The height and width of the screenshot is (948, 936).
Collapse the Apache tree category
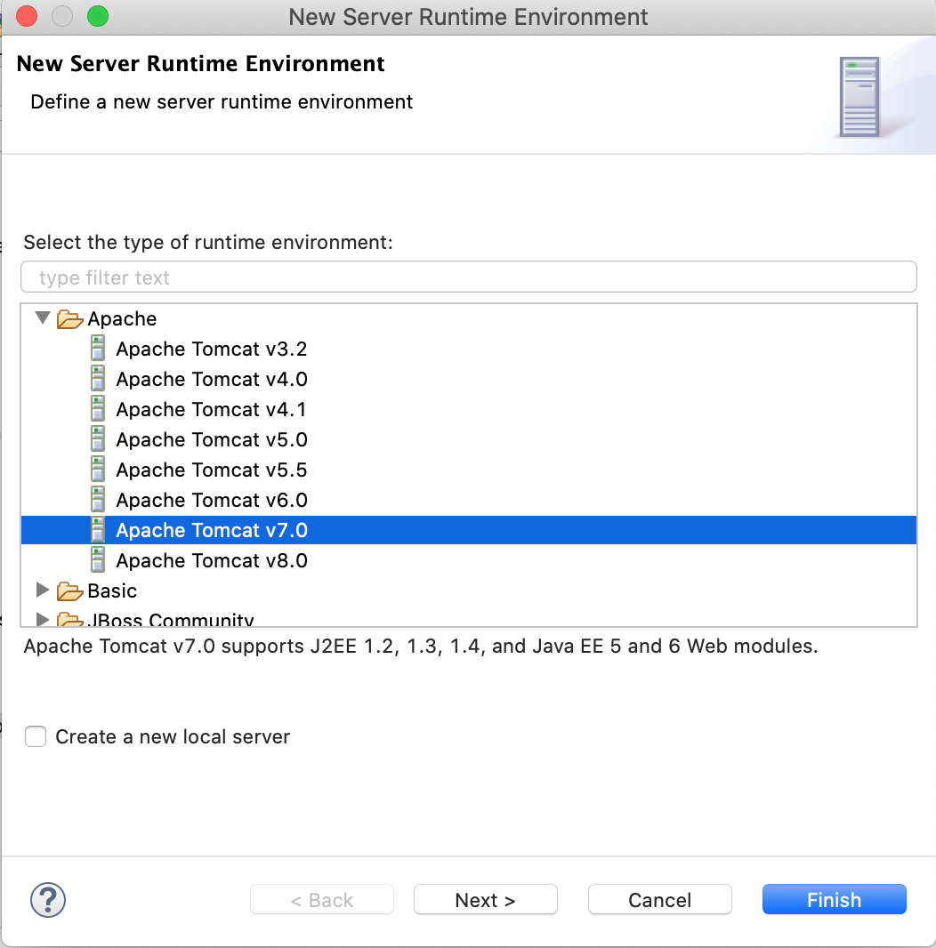pyautogui.click(x=43, y=317)
